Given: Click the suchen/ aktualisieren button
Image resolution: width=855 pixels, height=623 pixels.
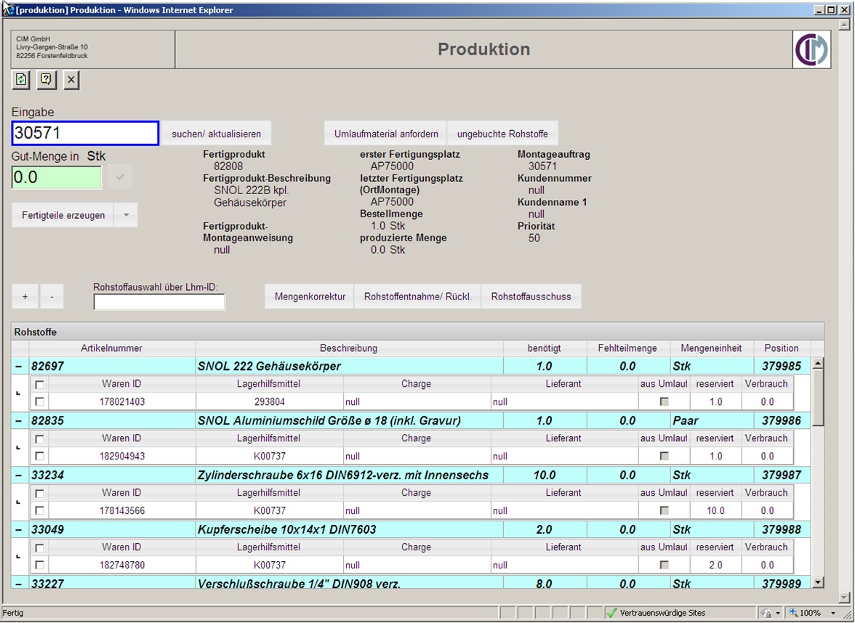Looking at the screenshot, I should click(216, 134).
